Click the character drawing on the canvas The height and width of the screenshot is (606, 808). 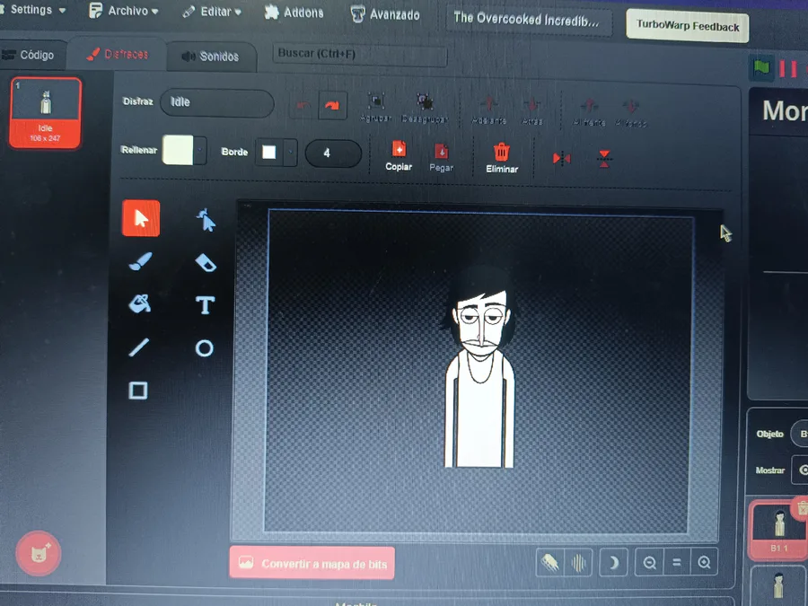point(479,367)
